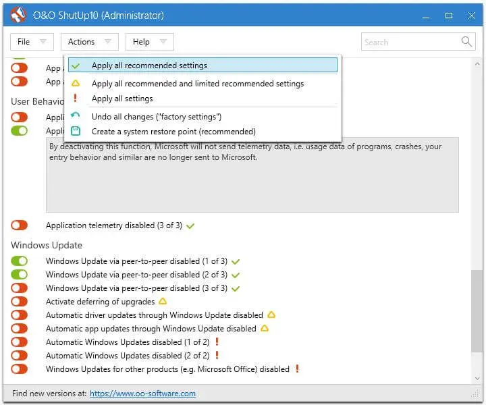Click yellow triangle next to Activate deferring of upgrades
The image size is (486, 405).
163,301
